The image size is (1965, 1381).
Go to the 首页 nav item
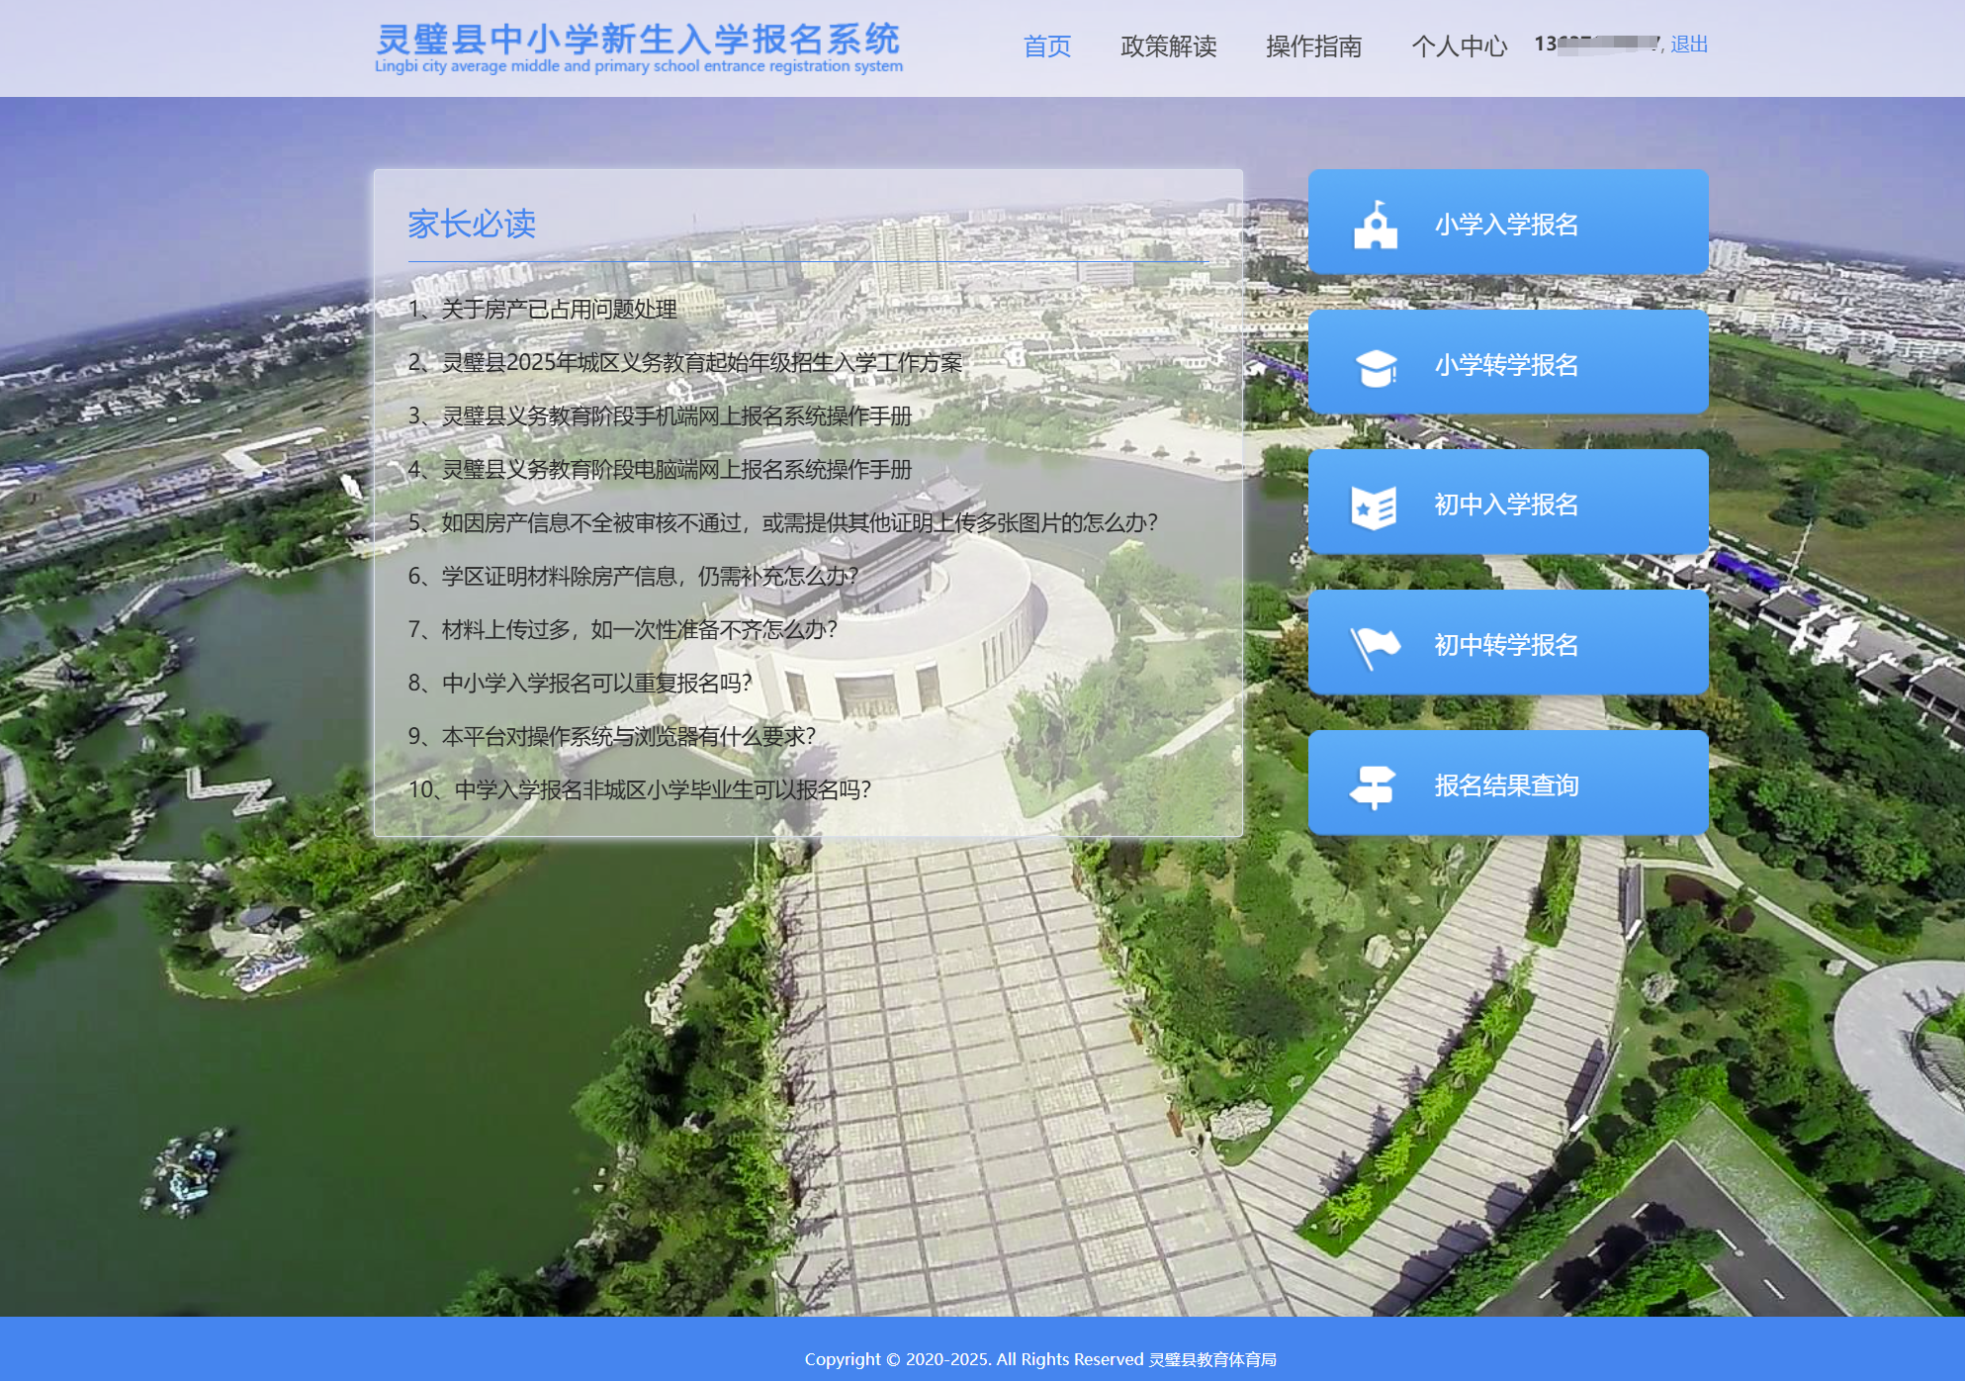tap(1046, 46)
